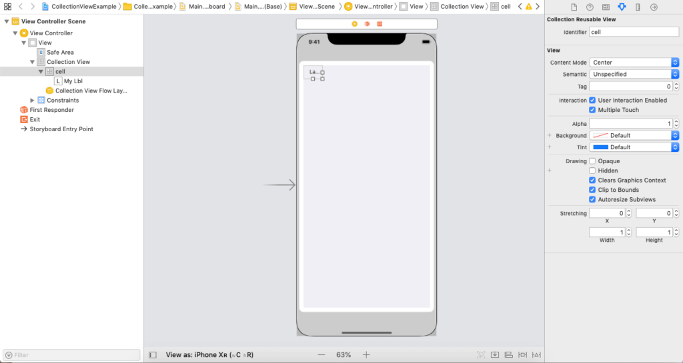
Task: Select the Attributes inspector tab
Action: [x=622, y=7]
